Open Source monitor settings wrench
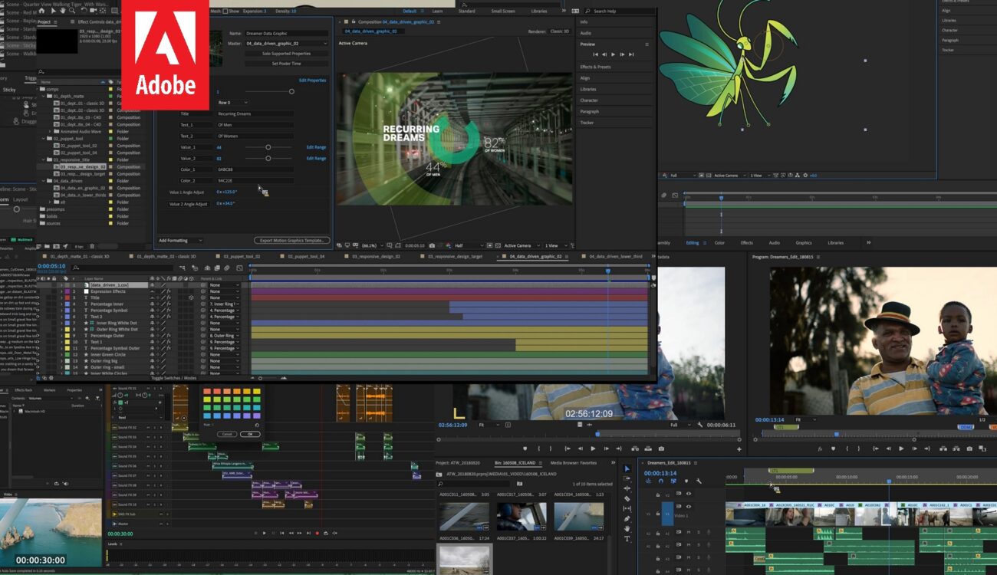997x575 pixels. tap(700, 425)
